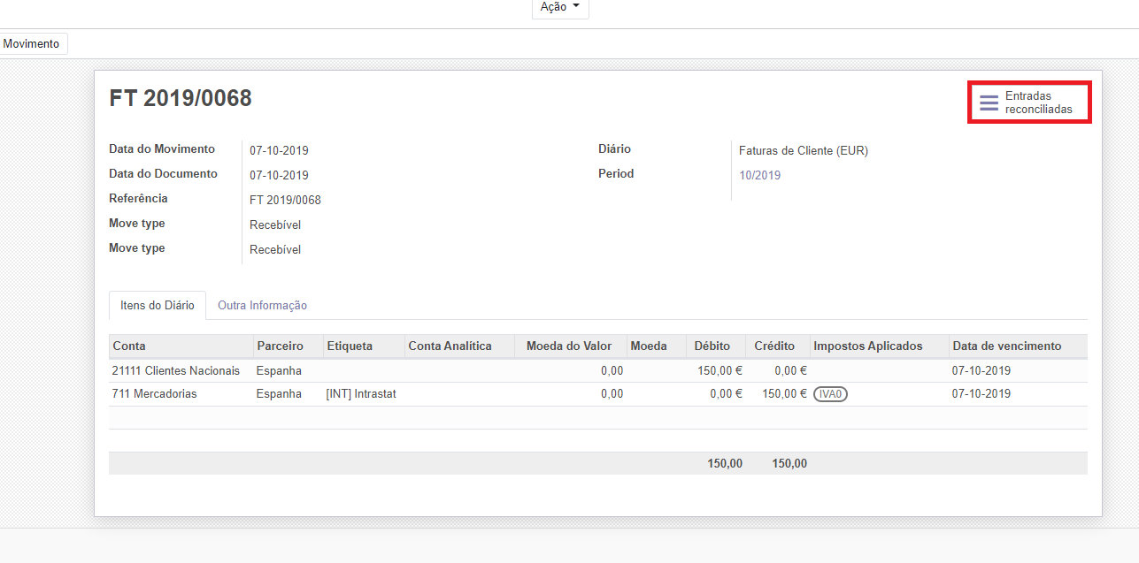The image size is (1139, 563).
Task: Sort by Débito column header
Action: tap(712, 346)
